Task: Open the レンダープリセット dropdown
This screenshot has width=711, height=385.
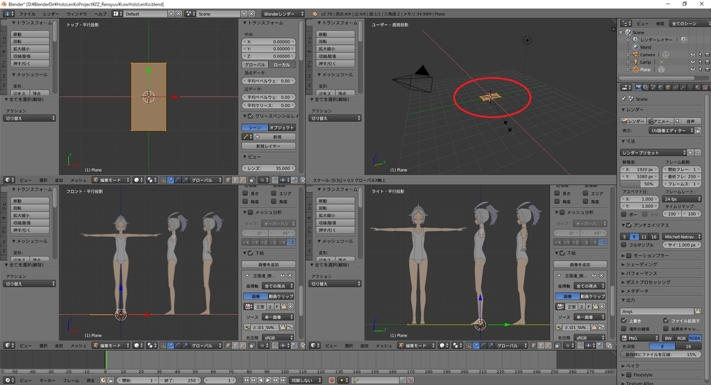Action: [653, 153]
